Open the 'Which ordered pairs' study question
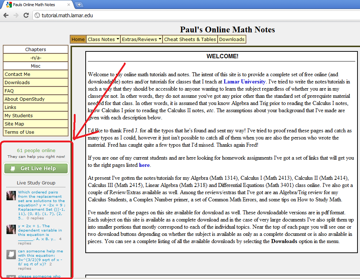The width and height of the screenshot is (360, 279). coord(41,205)
